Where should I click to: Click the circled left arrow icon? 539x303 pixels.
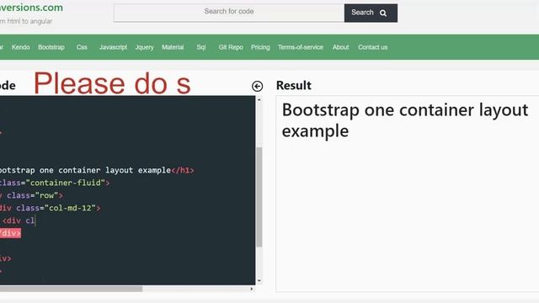click(x=257, y=86)
